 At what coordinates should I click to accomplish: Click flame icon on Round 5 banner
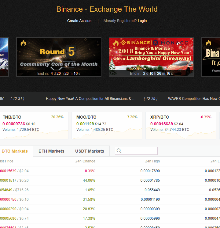(x=23, y=43)
